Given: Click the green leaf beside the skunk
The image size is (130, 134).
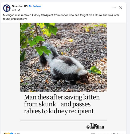Looking at the screenshot, I should tap(95, 70).
